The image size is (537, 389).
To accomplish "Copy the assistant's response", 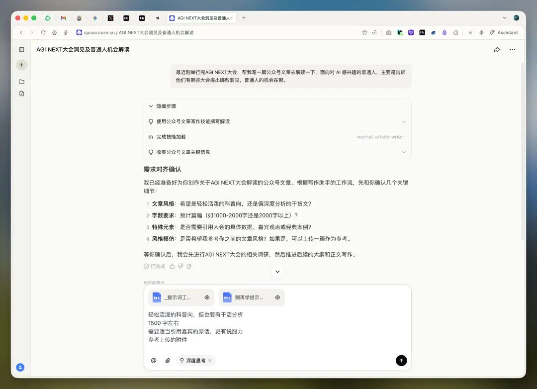I will (x=189, y=266).
